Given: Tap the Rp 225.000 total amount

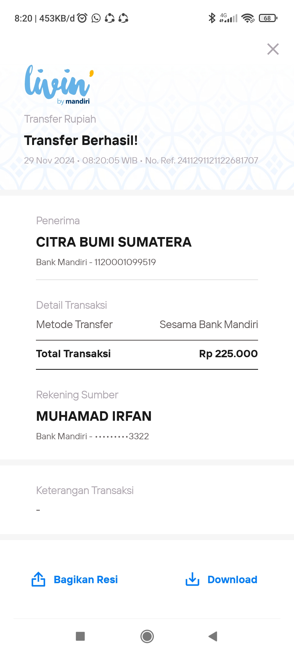Looking at the screenshot, I should pos(228,354).
